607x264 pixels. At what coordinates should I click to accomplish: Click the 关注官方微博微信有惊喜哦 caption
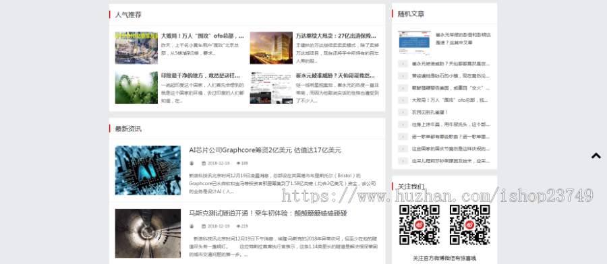point(444,258)
